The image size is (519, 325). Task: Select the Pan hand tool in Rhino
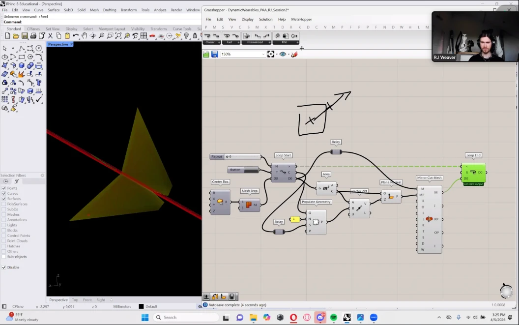pos(84,36)
